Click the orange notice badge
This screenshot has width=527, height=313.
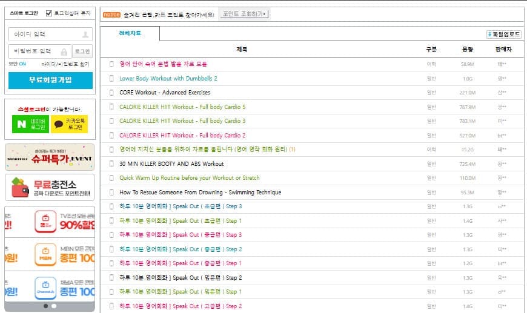[x=111, y=14]
